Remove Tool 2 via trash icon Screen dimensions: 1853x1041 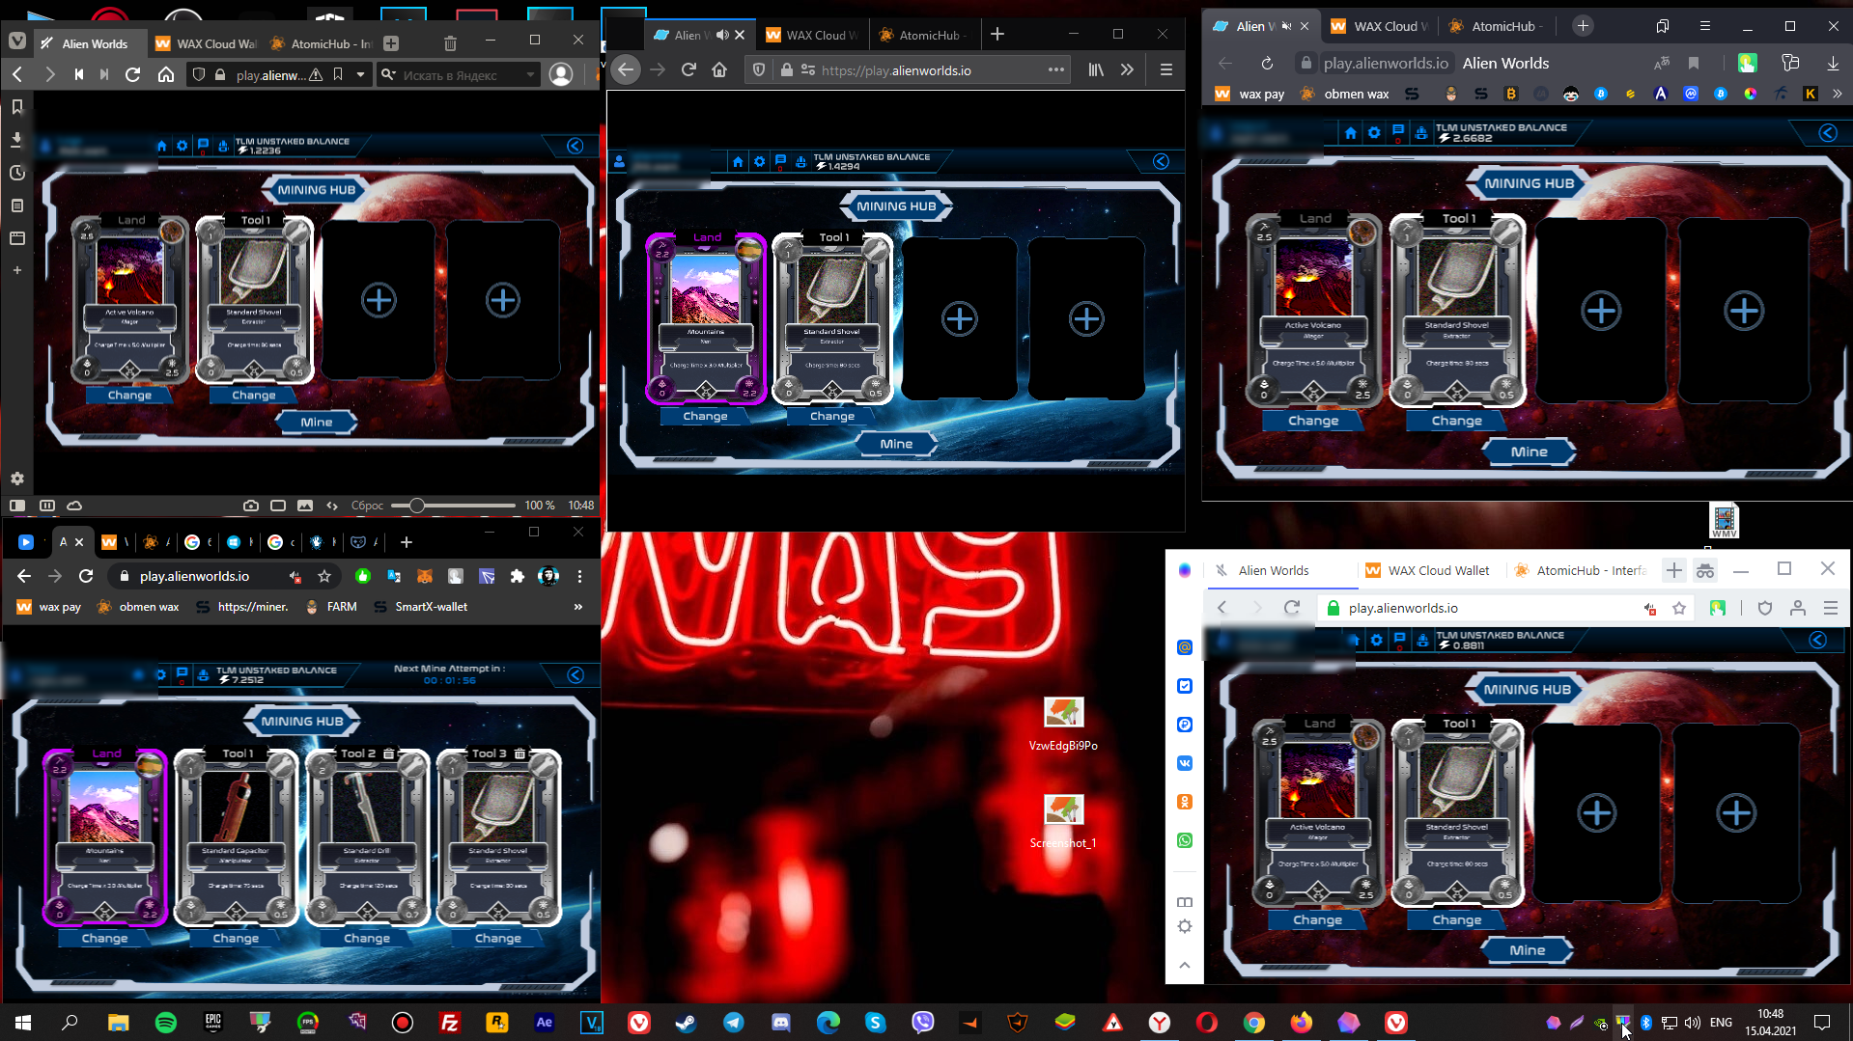(x=389, y=753)
